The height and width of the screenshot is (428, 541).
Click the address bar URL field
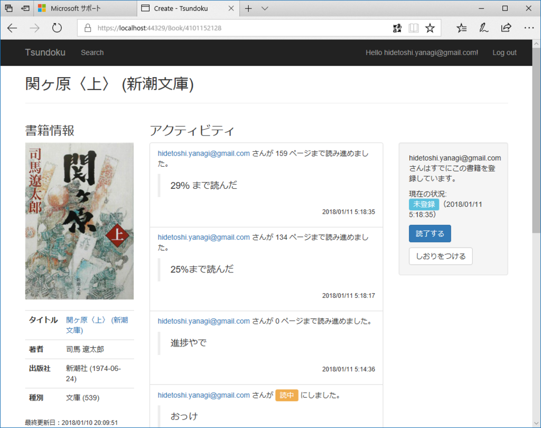(158, 28)
